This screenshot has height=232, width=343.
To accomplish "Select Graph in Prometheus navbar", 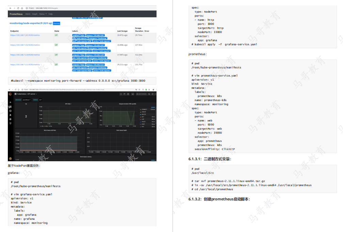I will pyautogui.click(x=35, y=14).
